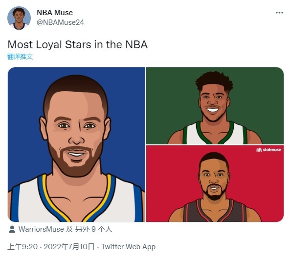Click the curly-haired player's face
This screenshot has width=291, height=258.
point(214,104)
